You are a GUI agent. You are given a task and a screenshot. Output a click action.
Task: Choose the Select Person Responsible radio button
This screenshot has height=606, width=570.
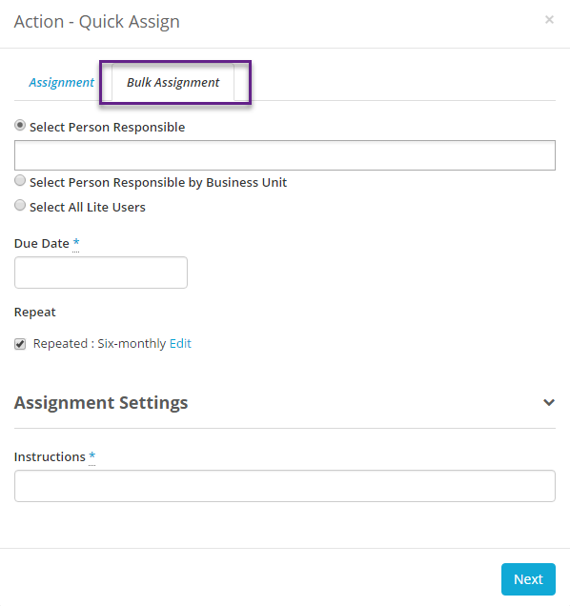tap(20, 126)
